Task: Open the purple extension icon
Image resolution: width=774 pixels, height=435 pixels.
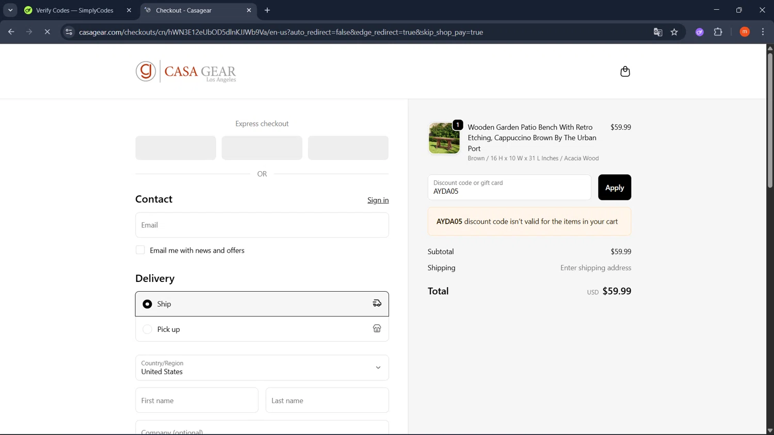Action: point(700,32)
